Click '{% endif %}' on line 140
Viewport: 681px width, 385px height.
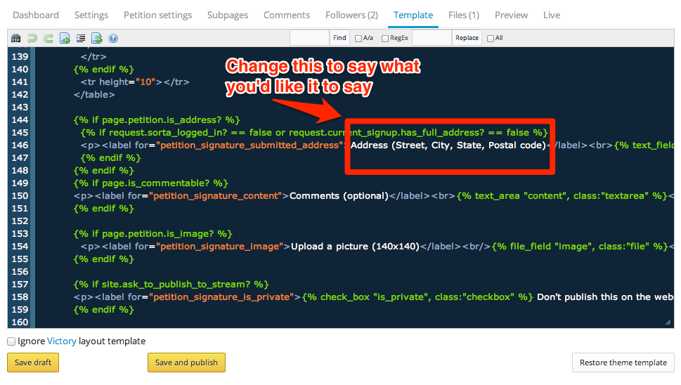[x=104, y=70]
